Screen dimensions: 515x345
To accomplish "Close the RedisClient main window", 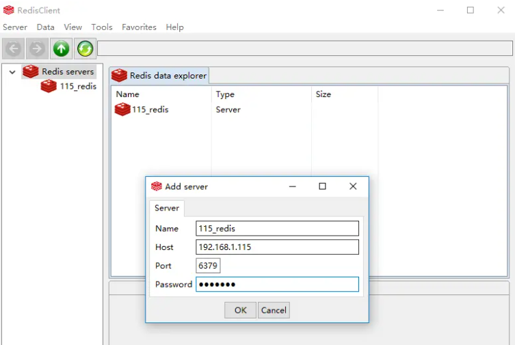I will coord(501,10).
